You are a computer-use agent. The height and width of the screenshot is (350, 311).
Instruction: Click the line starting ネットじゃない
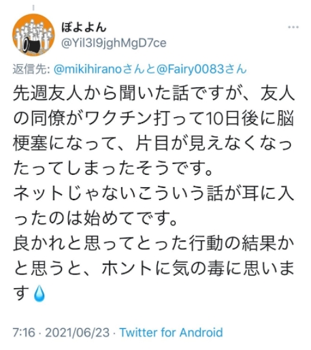click(154, 193)
